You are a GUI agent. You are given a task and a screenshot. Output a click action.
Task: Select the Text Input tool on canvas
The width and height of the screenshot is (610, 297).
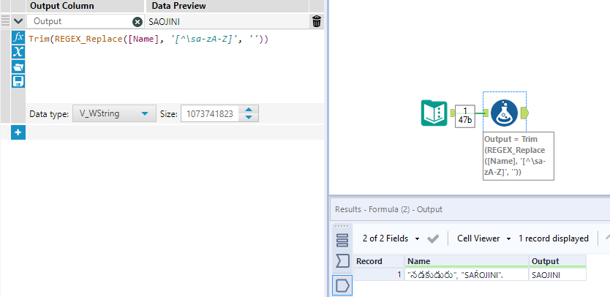coord(434,113)
